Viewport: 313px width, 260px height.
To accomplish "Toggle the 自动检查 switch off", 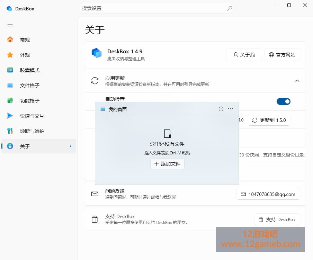I will [x=283, y=101].
